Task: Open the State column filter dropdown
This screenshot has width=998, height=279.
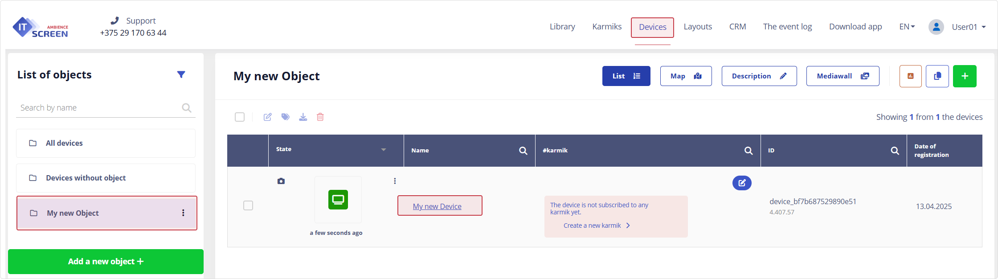Action: pyautogui.click(x=383, y=150)
